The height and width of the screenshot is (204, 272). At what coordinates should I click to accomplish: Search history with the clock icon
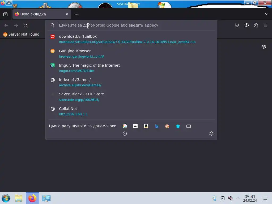125,134
